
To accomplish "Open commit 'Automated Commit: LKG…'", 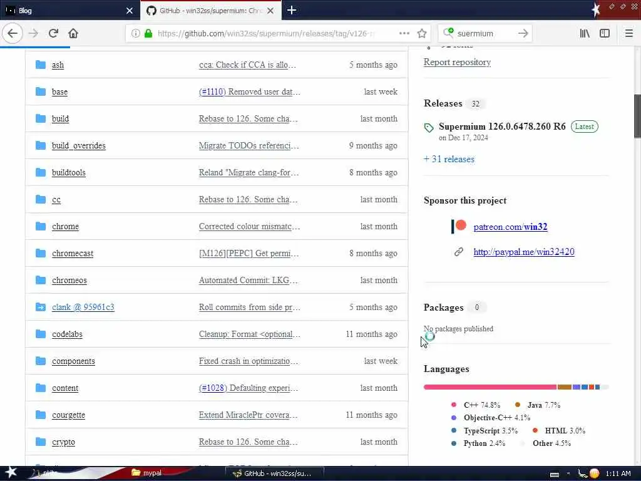I will coord(249,281).
